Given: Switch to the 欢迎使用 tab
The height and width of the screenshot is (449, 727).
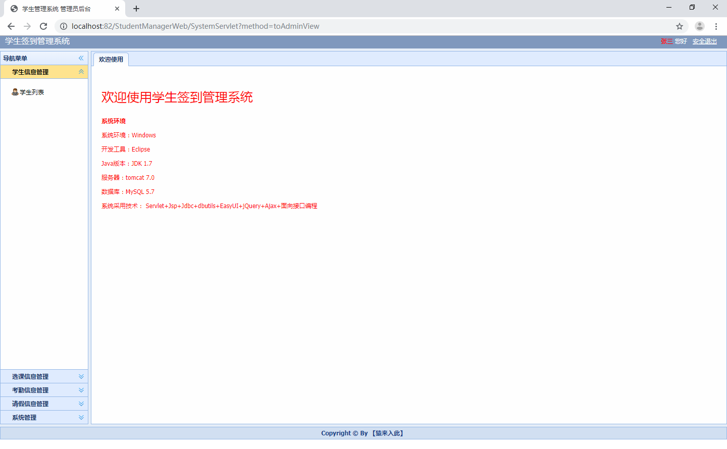Looking at the screenshot, I should pyautogui.click(x=111, y=60).
